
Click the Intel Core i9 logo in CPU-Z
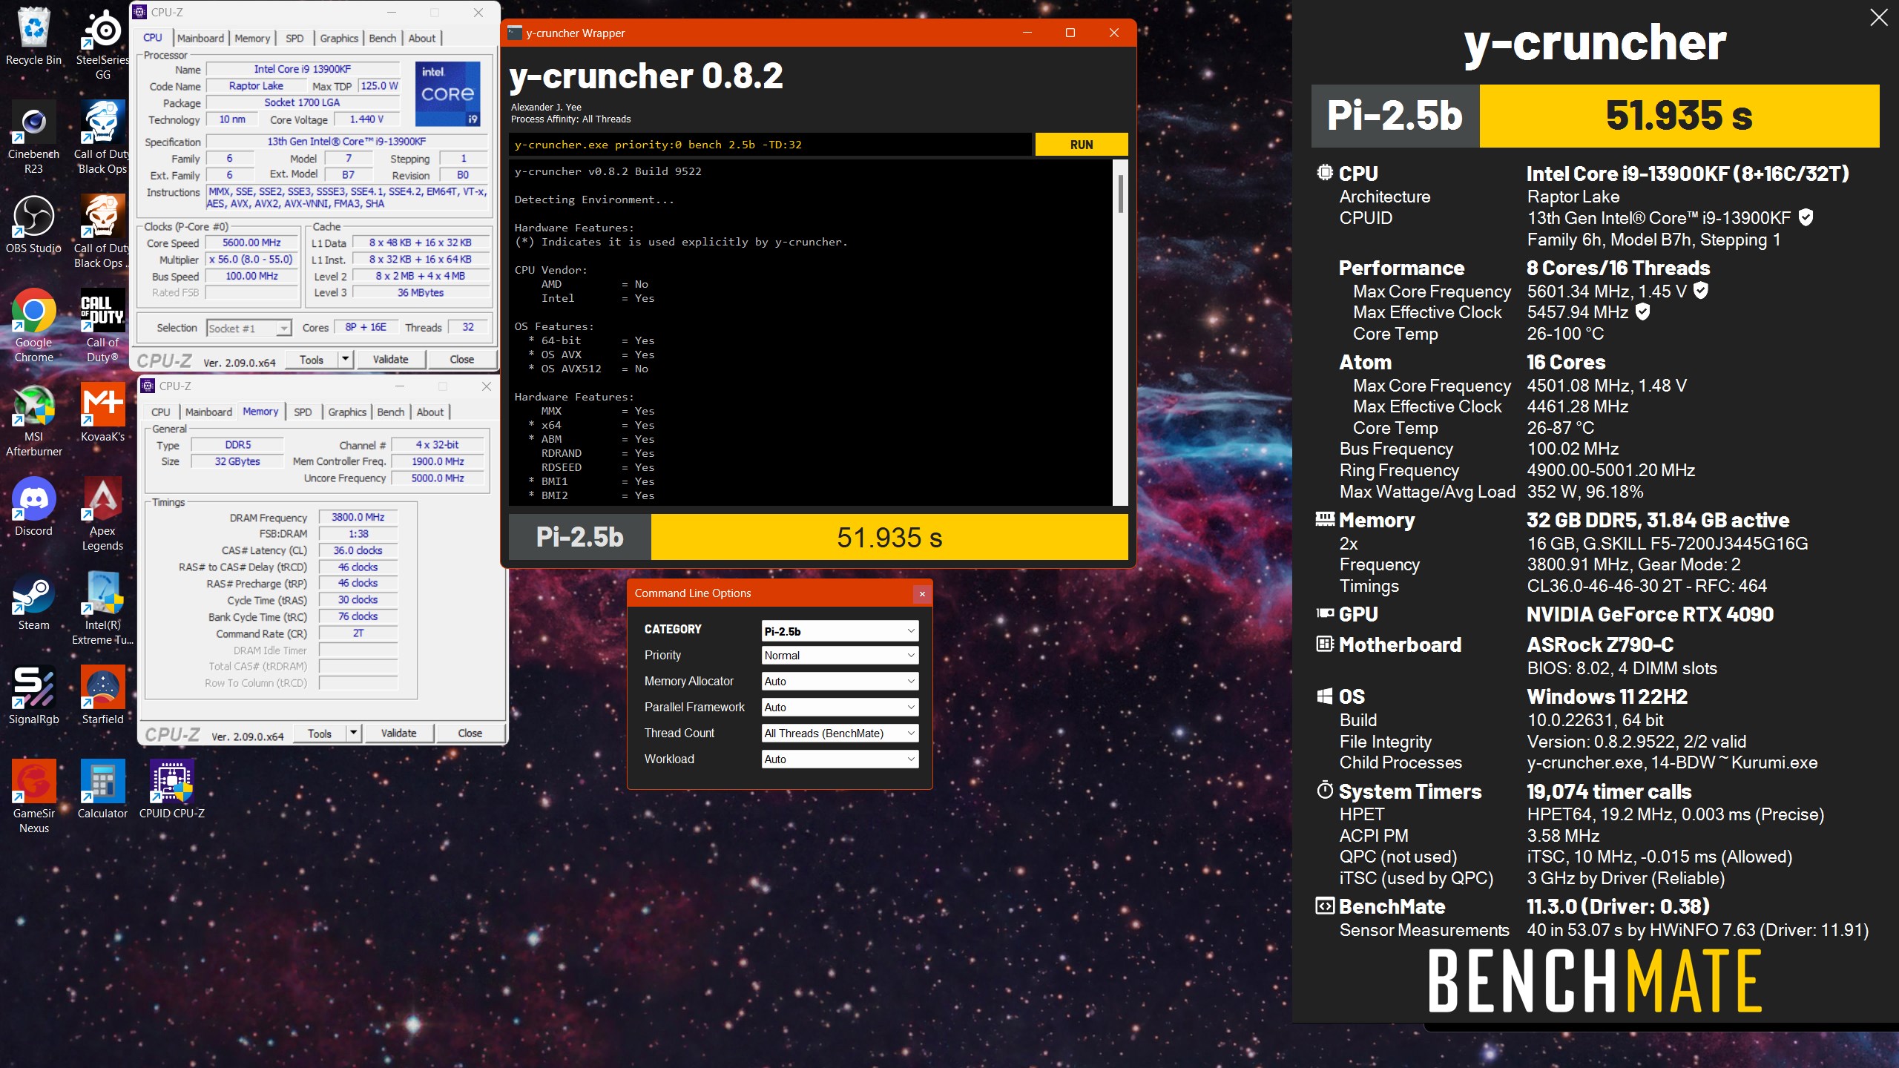tap(447, 93)
